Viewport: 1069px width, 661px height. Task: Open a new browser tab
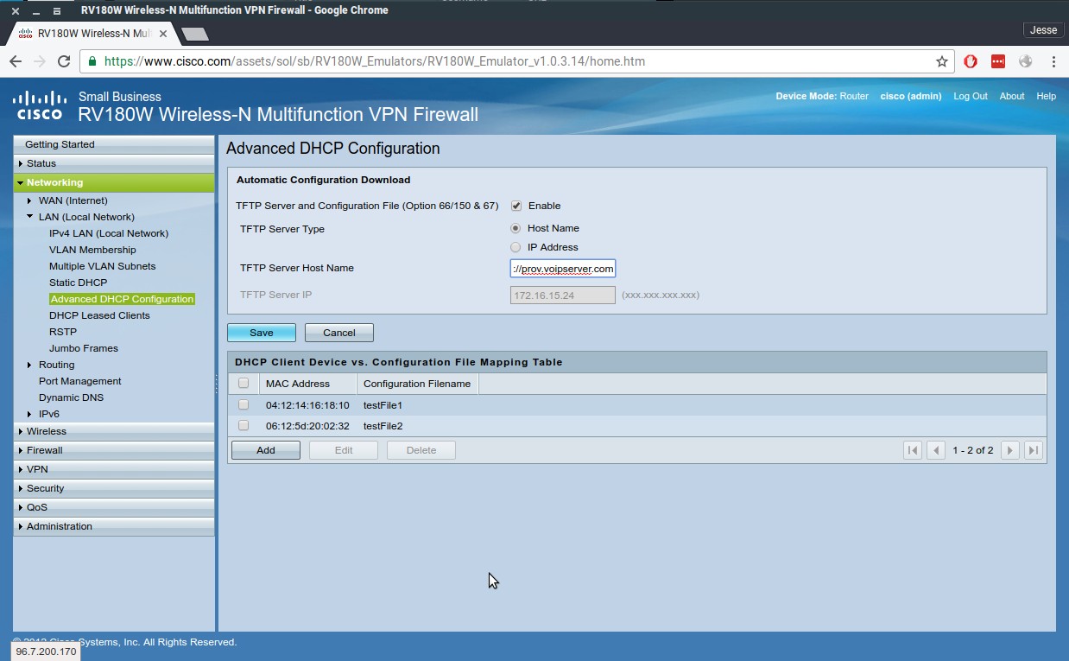pos(195,34)
